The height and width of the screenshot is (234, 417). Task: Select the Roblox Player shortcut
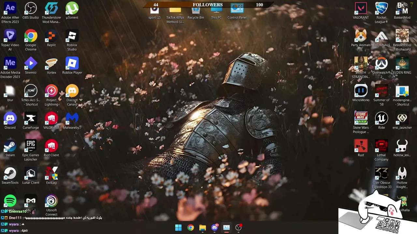72,66
